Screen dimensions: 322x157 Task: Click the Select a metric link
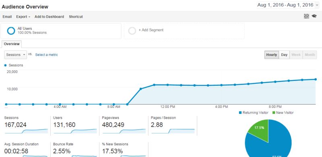(x=46, y=55)
